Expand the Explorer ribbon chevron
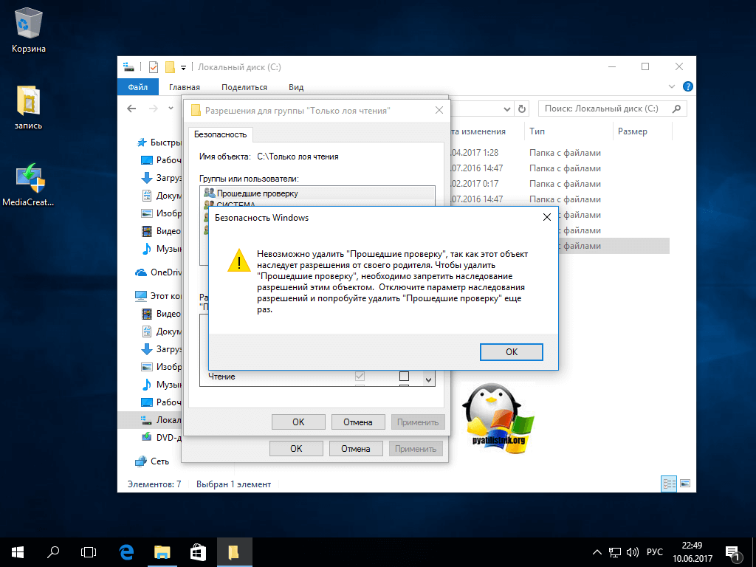756x567 pixels. click(672, 87)
